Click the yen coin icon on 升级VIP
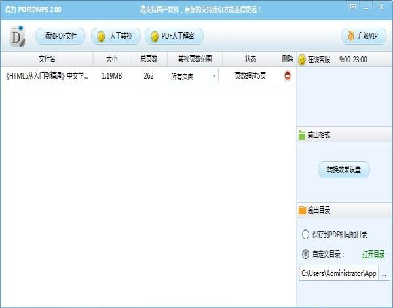 pyautogui.click(x=351, y=36)
